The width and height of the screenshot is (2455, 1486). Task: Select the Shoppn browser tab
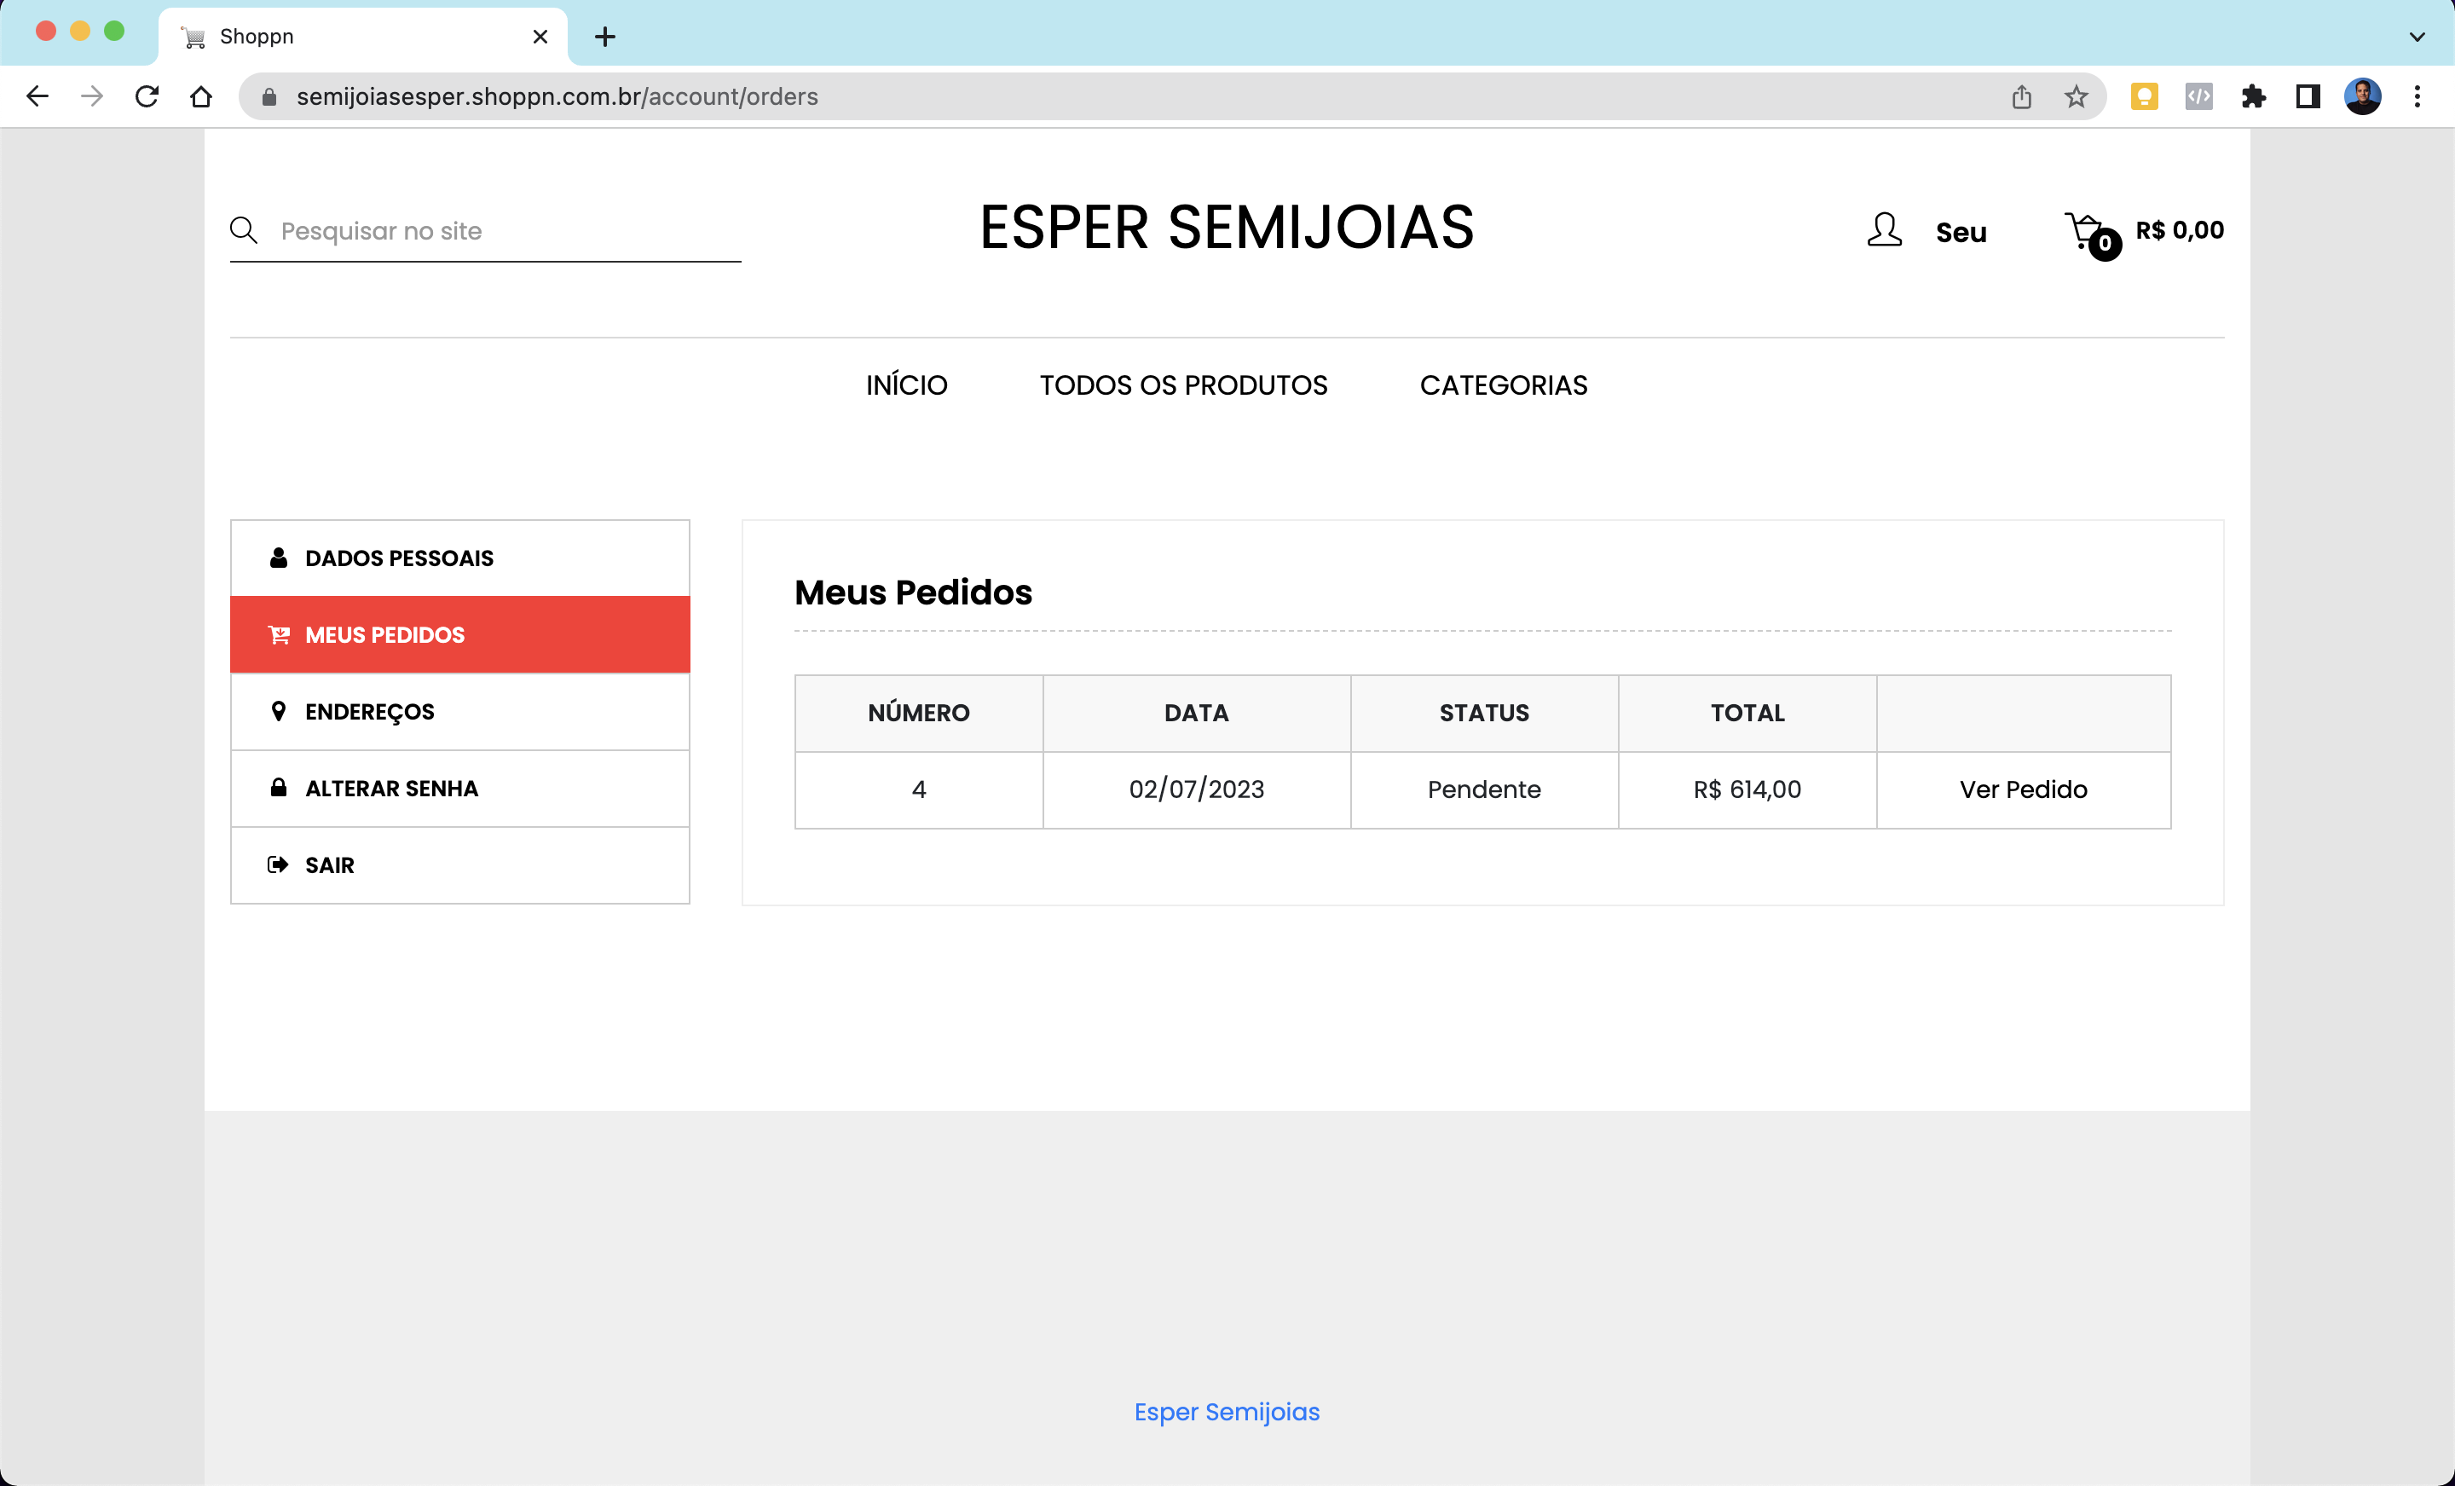point(362,37)
